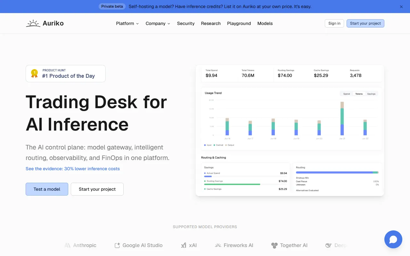
Task: Open the chat support bubble
Action: [x=393, y=239]
